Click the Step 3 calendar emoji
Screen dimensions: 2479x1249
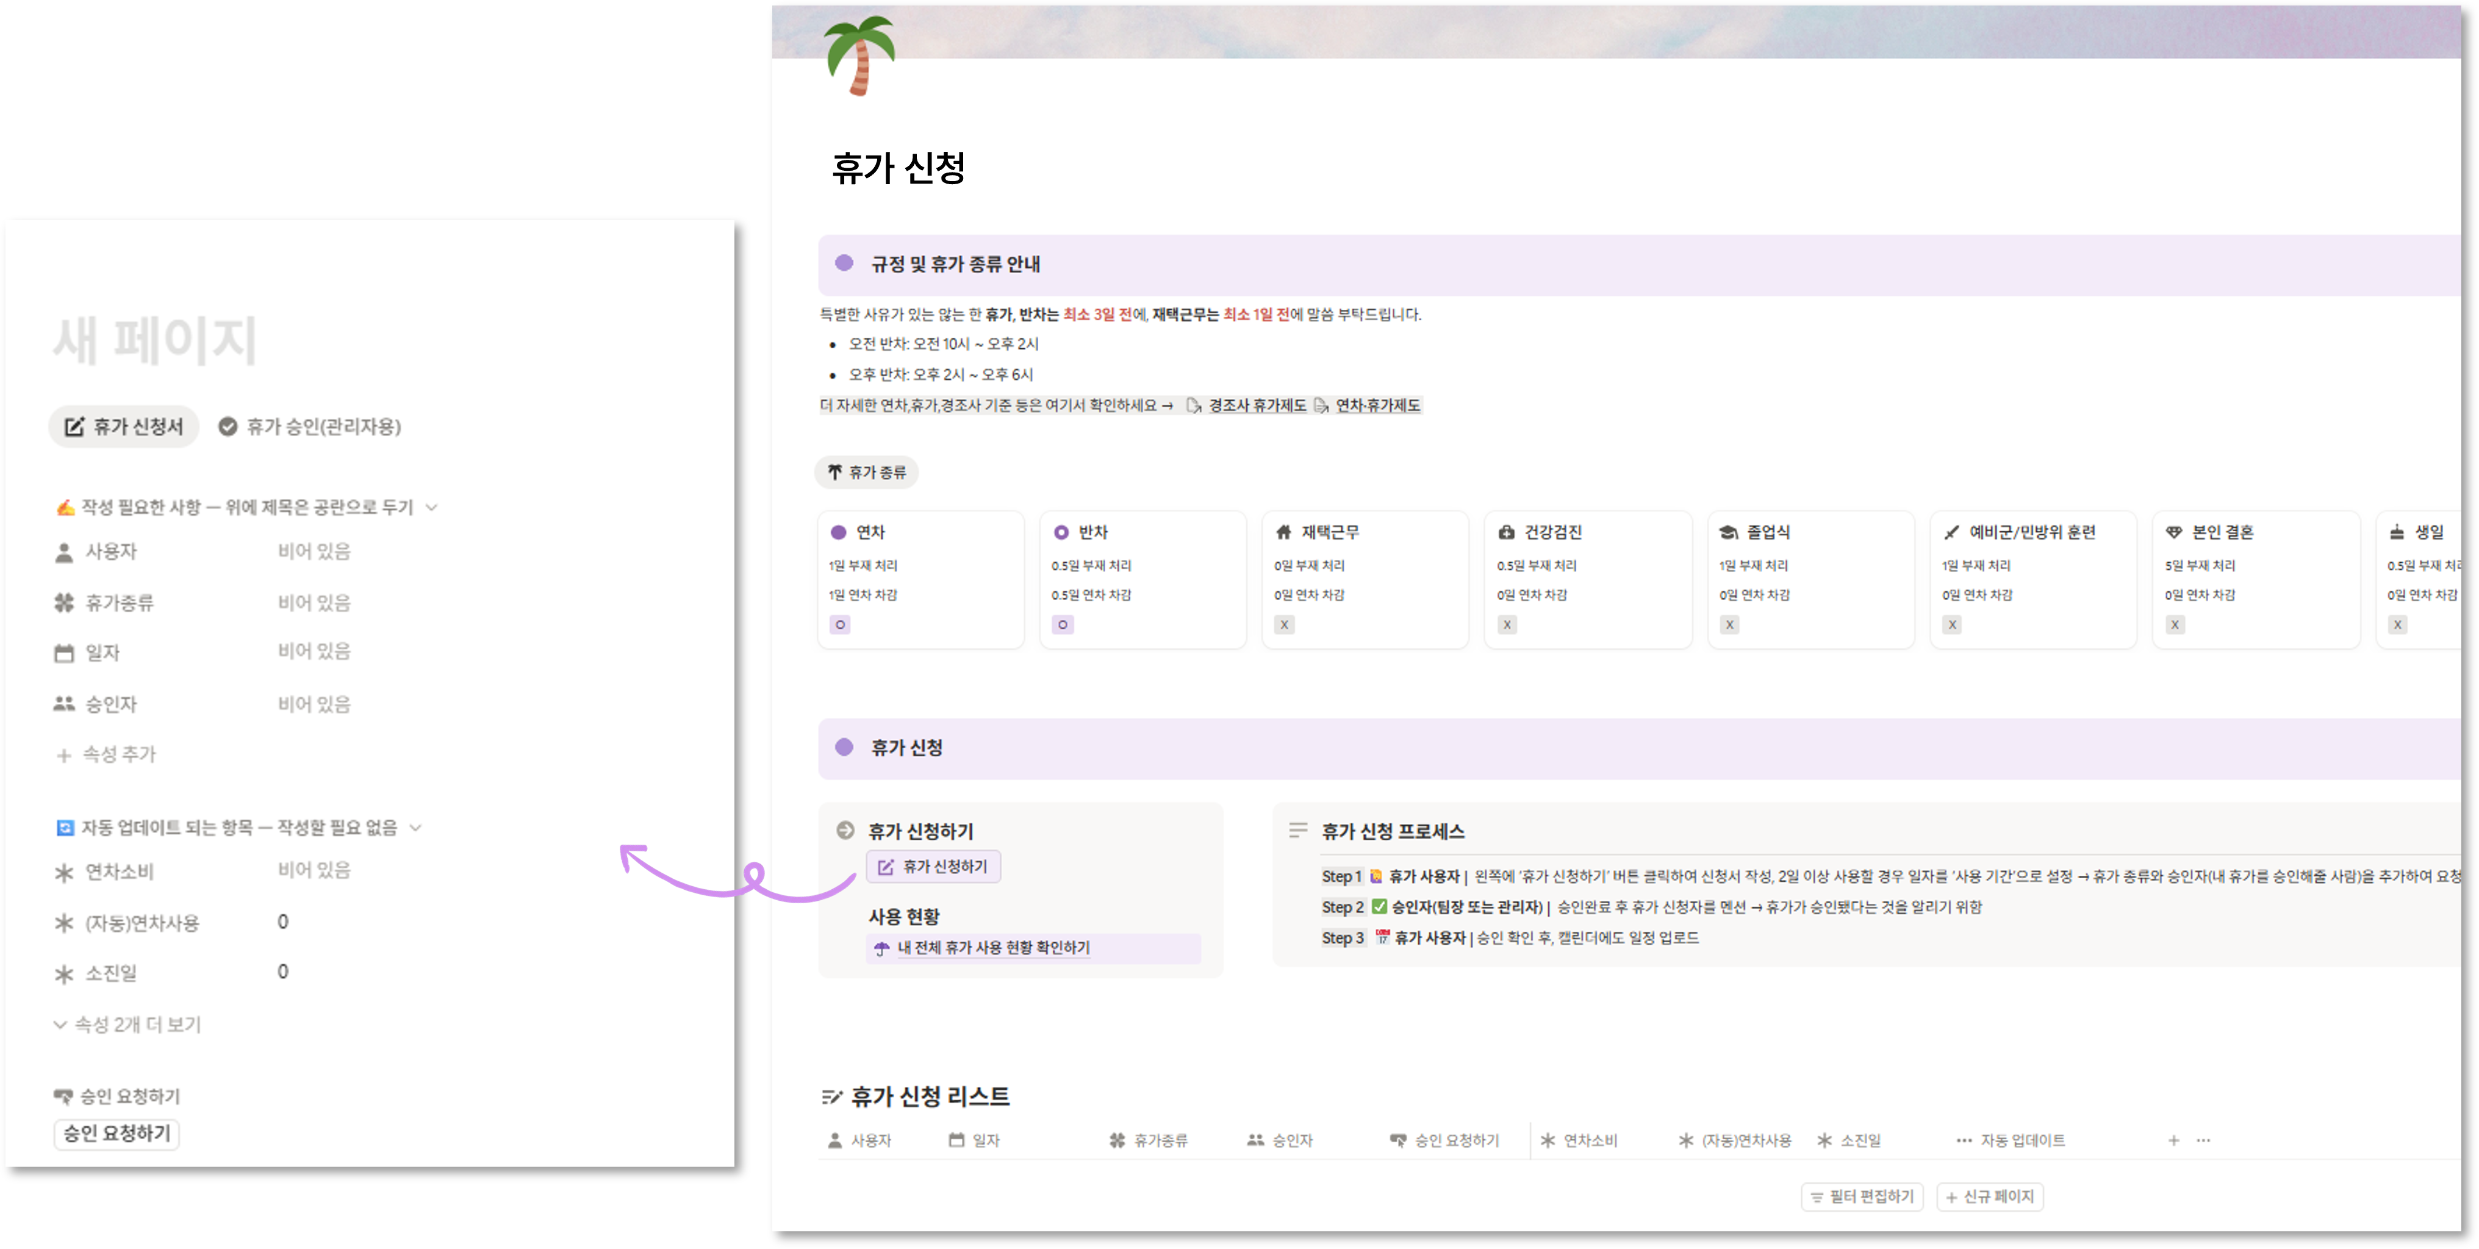(x=1383, y=937)
